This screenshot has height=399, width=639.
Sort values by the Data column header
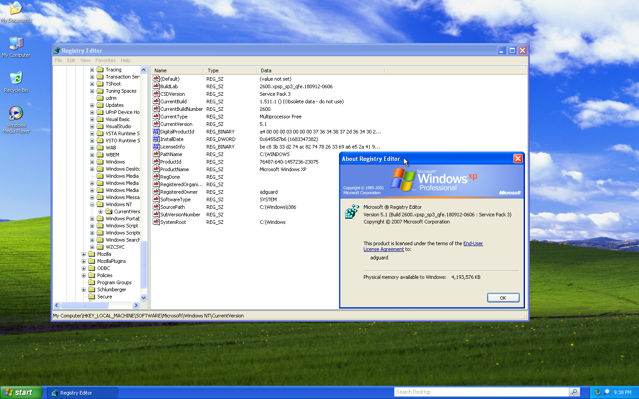(x=321, y=70)
